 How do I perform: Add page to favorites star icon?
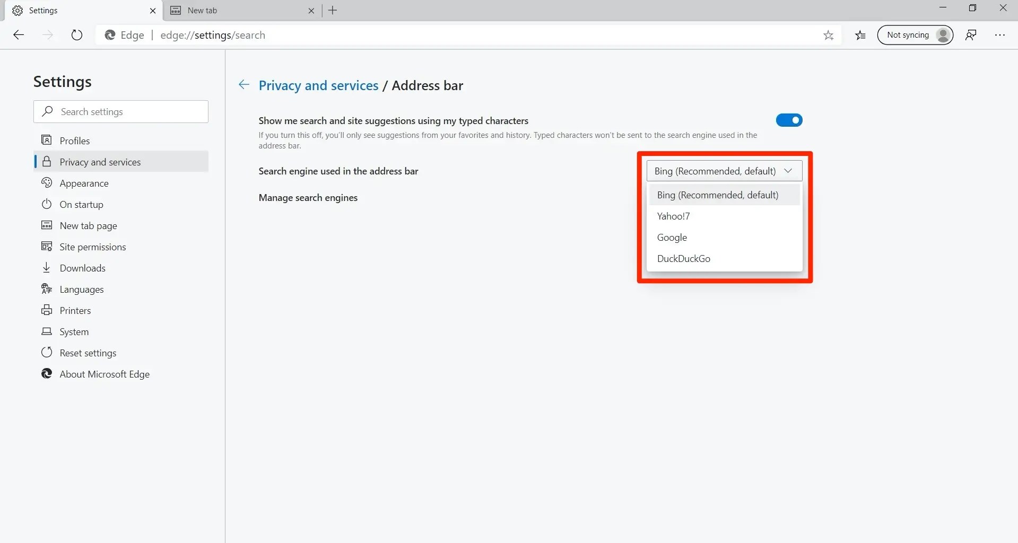(x=828, y=36)
